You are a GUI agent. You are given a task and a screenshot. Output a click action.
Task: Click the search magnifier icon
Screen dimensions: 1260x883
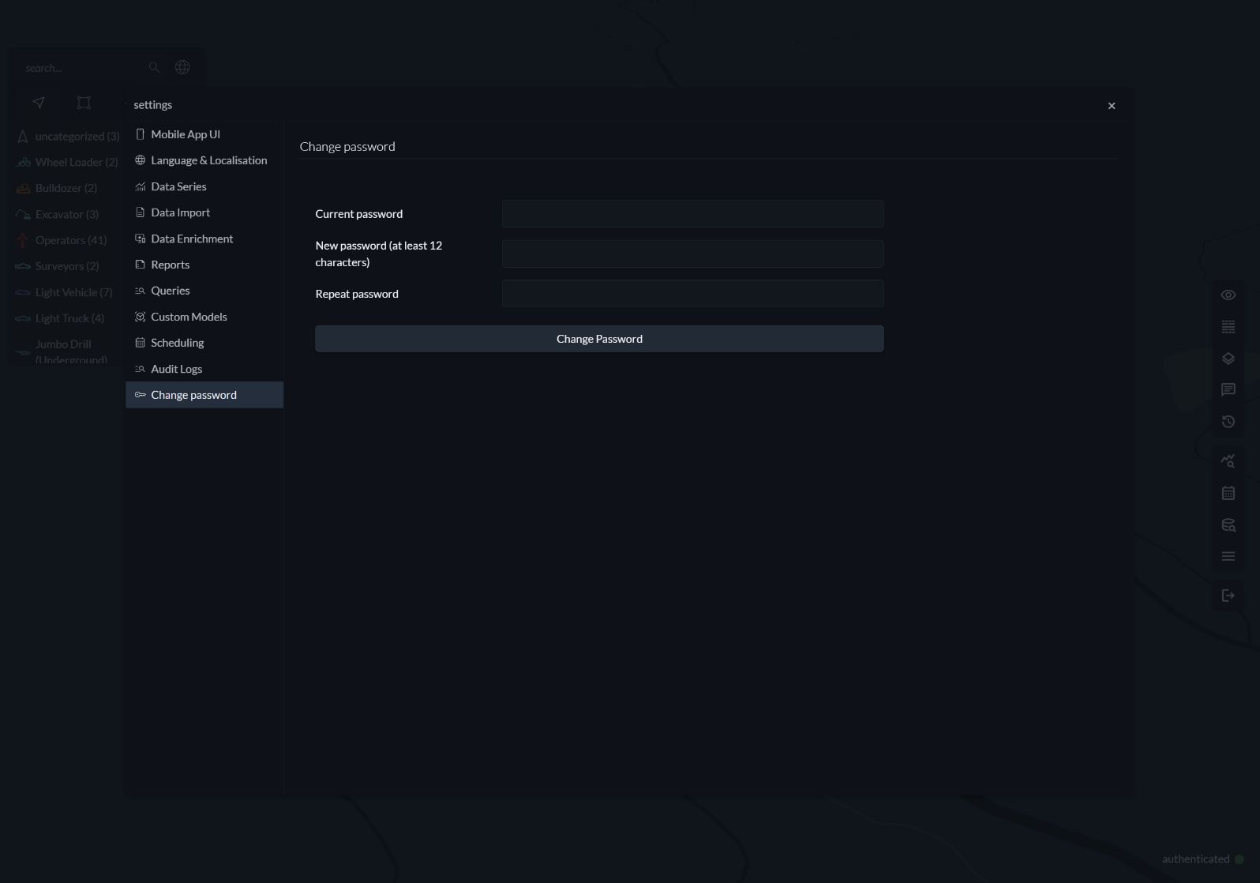point(155,68)
